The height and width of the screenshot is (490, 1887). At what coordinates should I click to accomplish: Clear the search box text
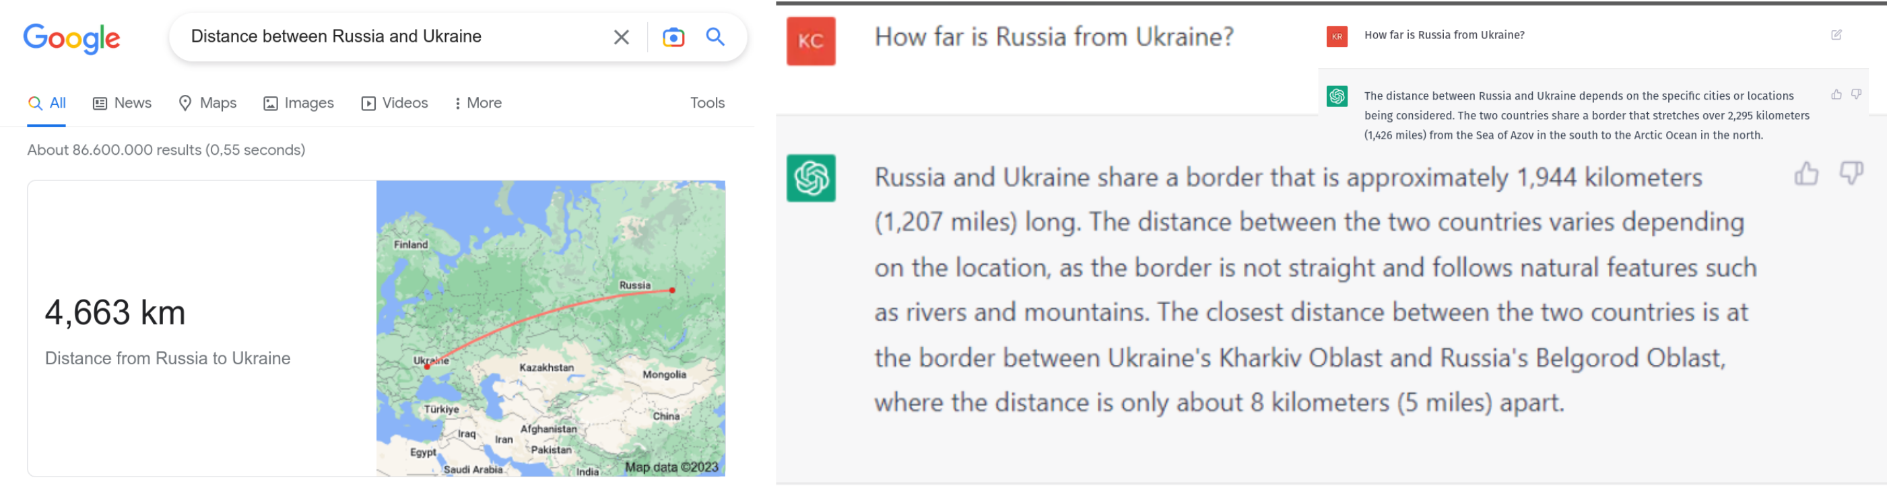(620, 37)
